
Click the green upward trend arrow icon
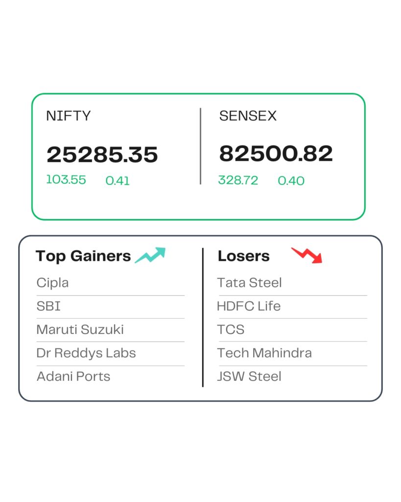pyautogui.click(x=150, y=255)
